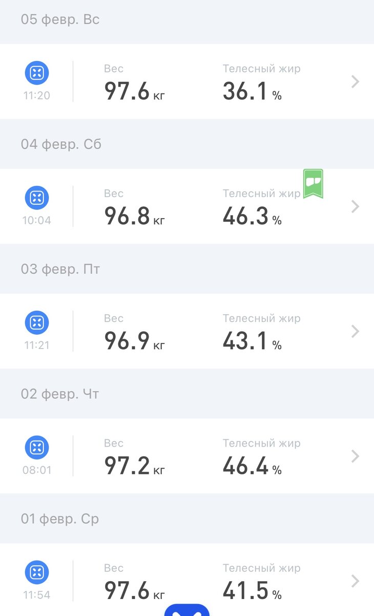Open details chevron for 01 февр. entry
The height and width of the screenshot is (616, 374).
(x=355, y=581)
